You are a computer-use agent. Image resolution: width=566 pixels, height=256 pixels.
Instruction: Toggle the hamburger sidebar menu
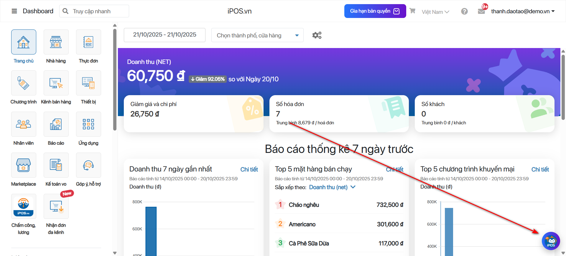click(14, 11)
